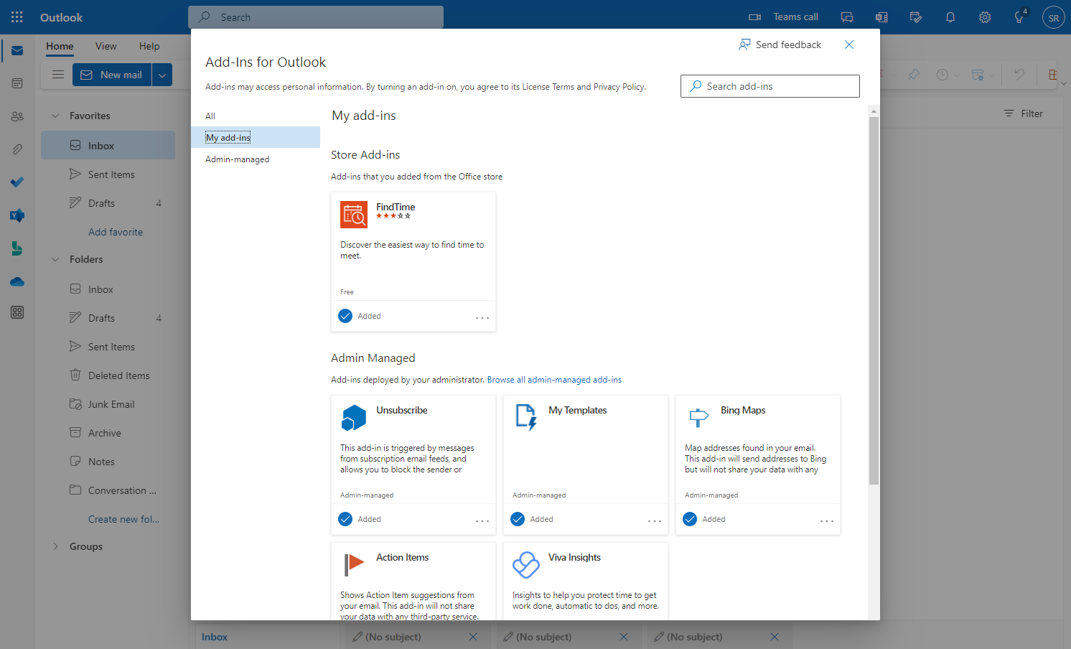Click Send feedback button

coord(780,45)
